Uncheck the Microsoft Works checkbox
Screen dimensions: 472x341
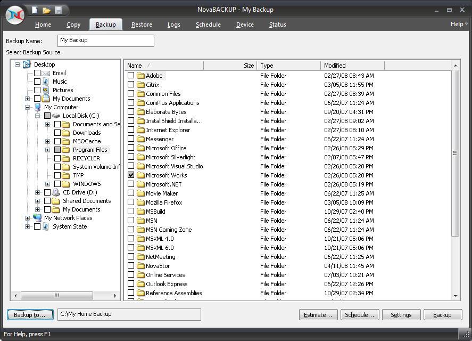(131, 175)
